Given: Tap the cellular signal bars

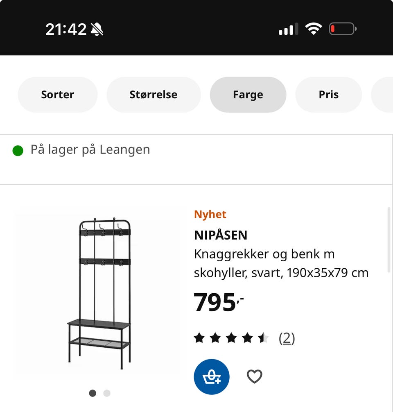Looking at the screenshot, I should (x=289, y=29).
